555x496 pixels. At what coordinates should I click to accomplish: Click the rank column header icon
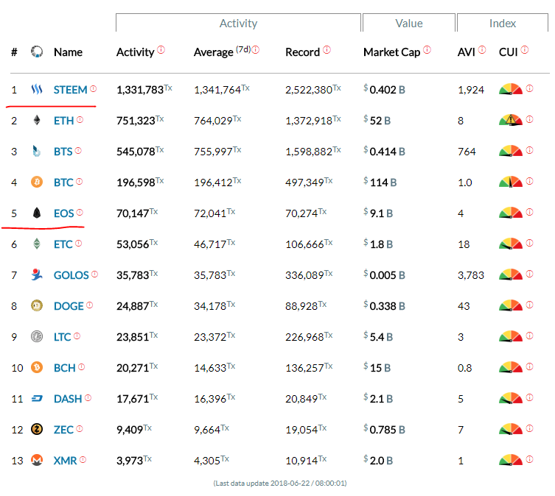37,52
